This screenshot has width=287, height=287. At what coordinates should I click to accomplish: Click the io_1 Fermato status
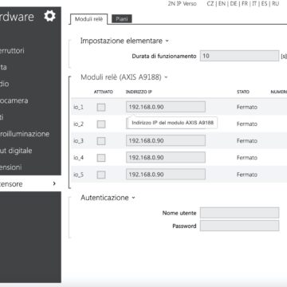pyautogui.click(x=247, y=107)
